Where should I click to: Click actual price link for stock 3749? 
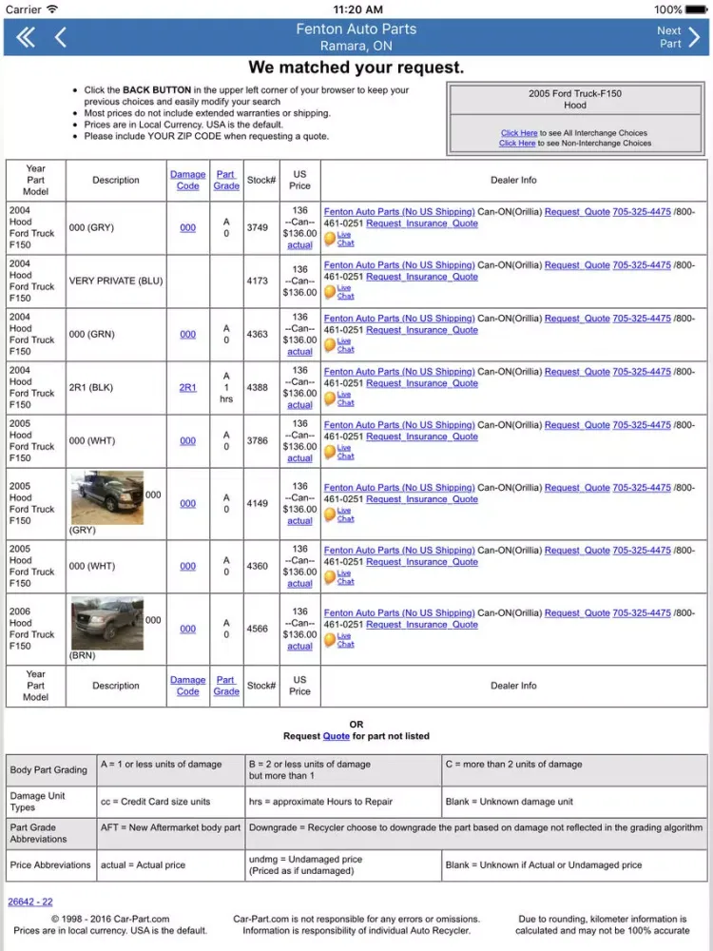[299, 245]
